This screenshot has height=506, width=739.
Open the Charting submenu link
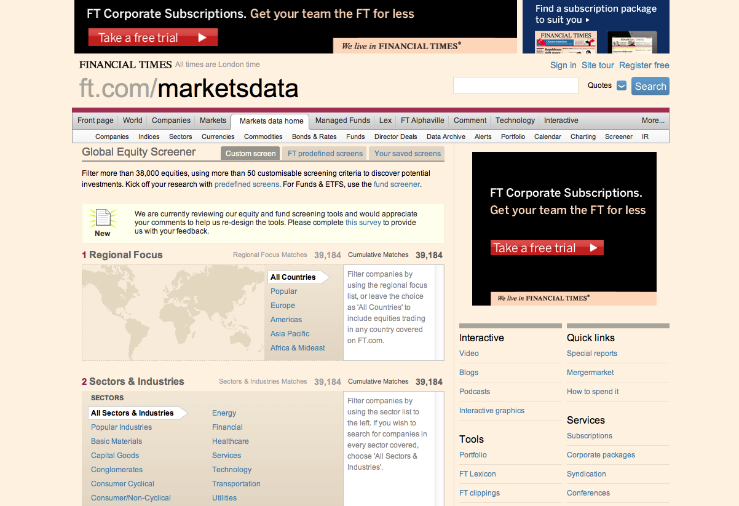click(x=583, y=136)
